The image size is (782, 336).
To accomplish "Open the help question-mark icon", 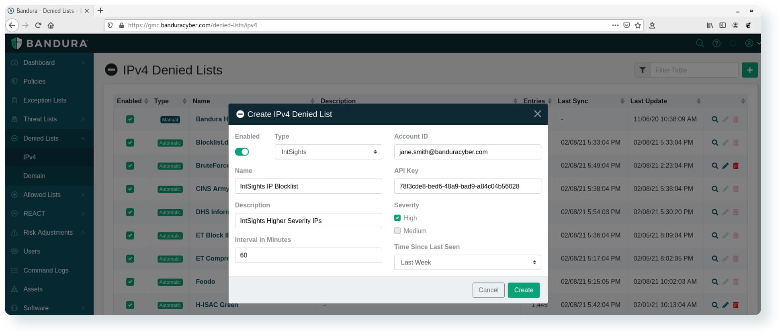I will pyautogui.click(x=716, y=43).
